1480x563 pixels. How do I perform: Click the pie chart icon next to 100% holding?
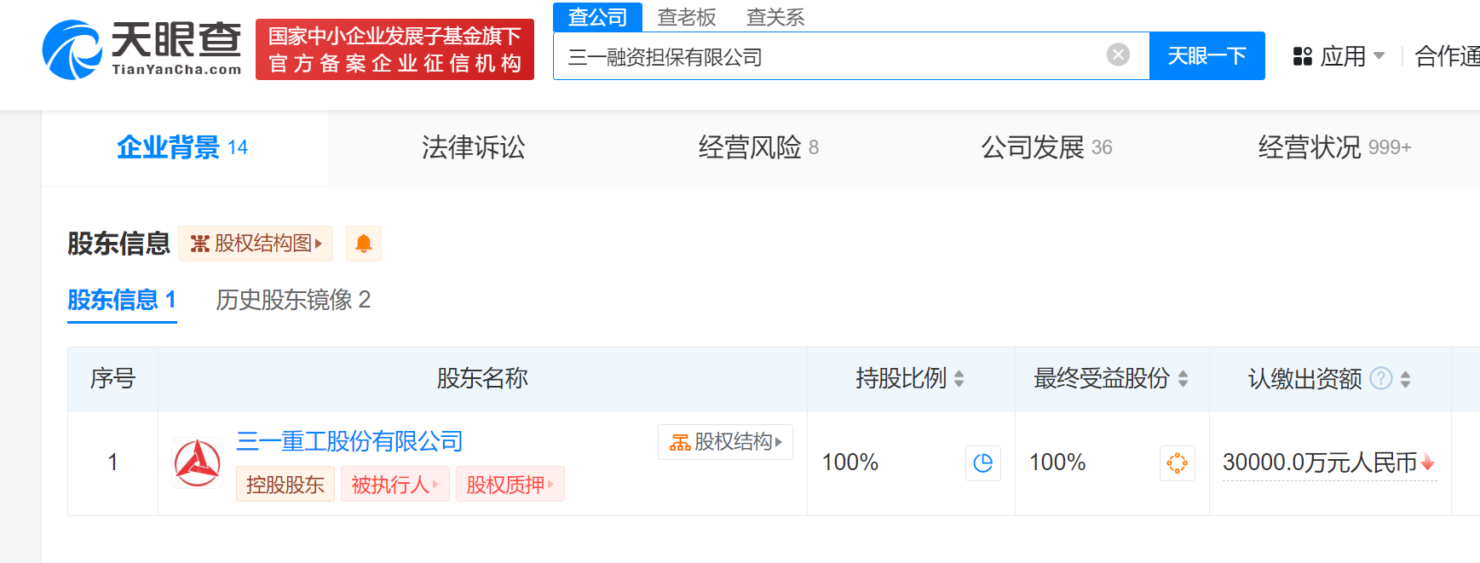[983, 463]
